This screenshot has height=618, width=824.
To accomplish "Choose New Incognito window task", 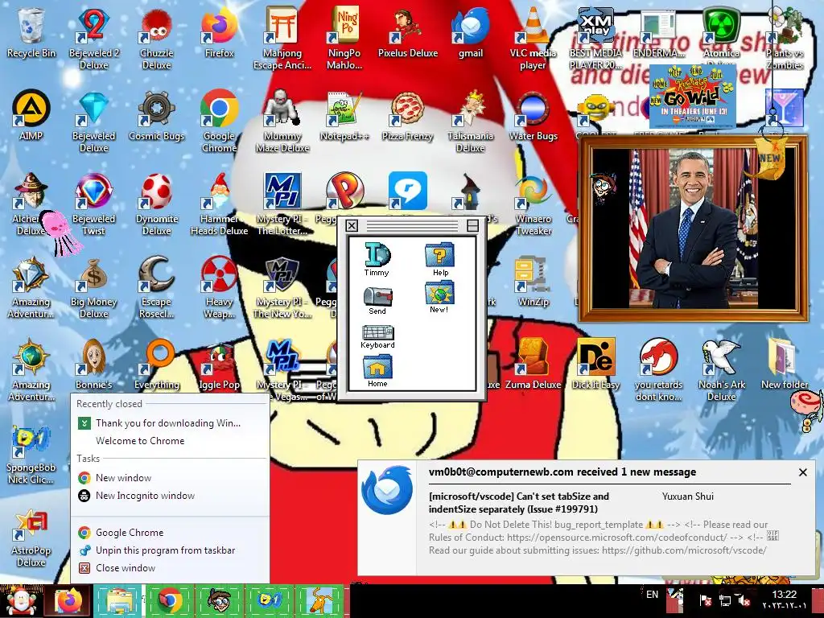I will coord(145,496).
